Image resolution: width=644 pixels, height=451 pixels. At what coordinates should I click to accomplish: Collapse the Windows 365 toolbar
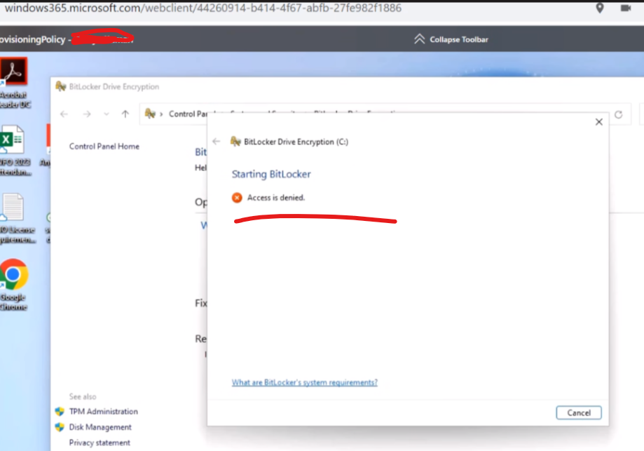451,39
